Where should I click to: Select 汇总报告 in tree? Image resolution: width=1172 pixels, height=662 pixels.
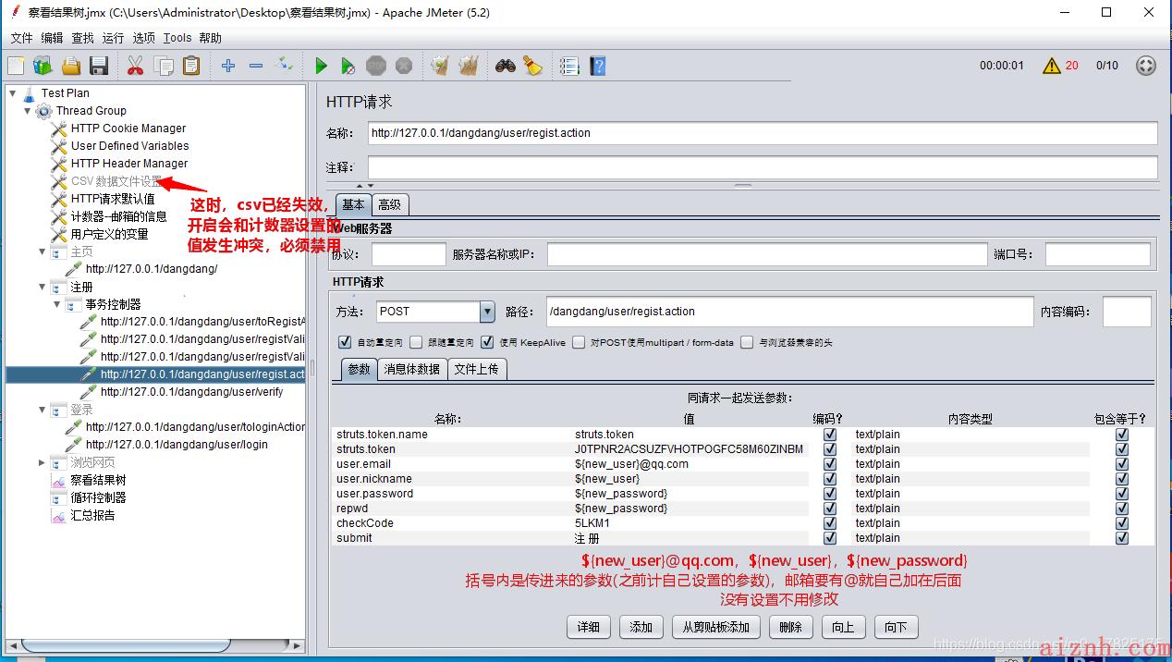point(92,515)
